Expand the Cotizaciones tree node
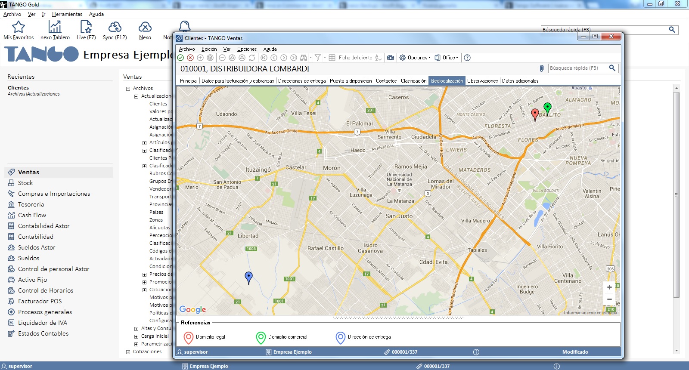Image resolution: width=689 pixels, height=370 pixels. (128, 352)
